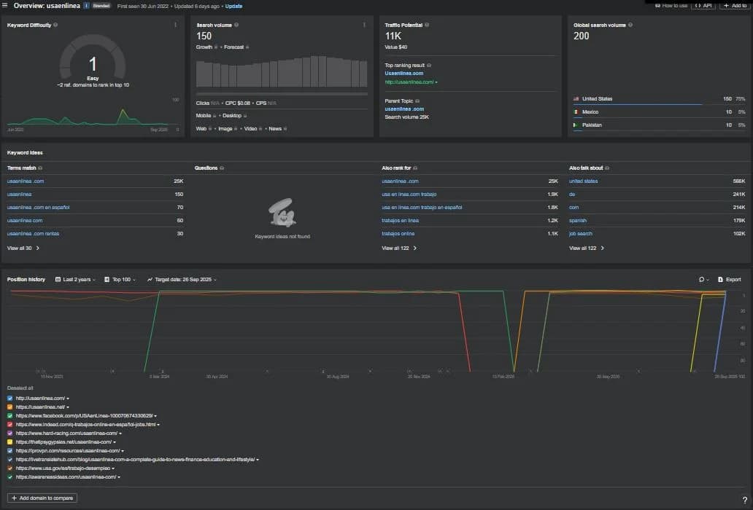The image size is (753, 510).
Task: Expand View all 122 under Also talk about
Action: point(587,248)
